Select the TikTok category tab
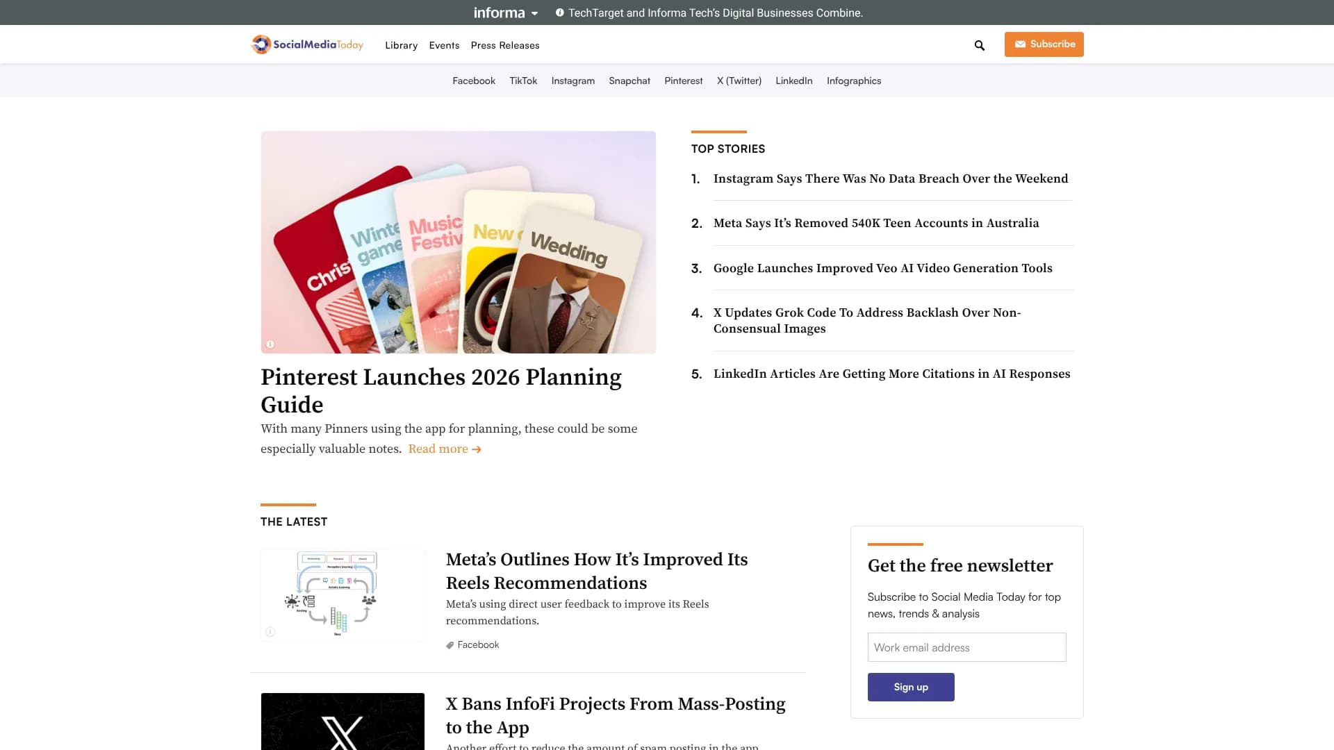The width and height of the screenshot is (1334, 750). coord(523,81)
